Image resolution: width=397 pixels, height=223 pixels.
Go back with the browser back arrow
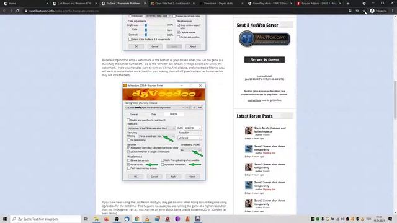pos(4,11)
